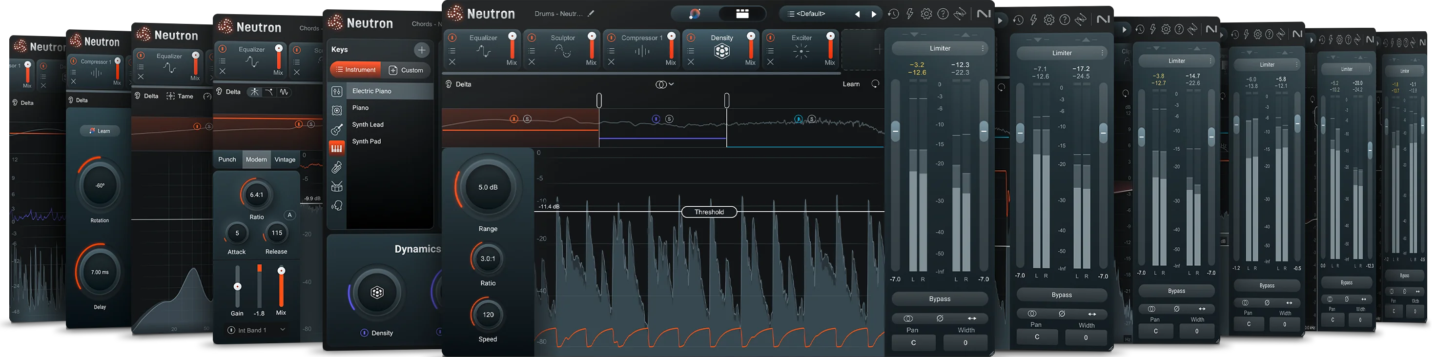Switch to the module view icon in the front header

742,14
